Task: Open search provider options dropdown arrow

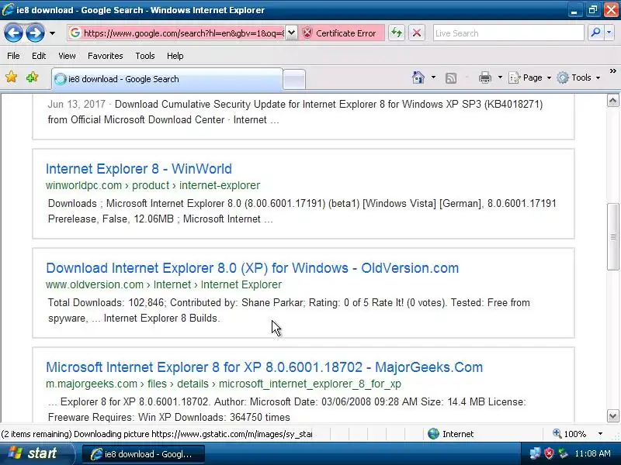Action: (609, 33)
